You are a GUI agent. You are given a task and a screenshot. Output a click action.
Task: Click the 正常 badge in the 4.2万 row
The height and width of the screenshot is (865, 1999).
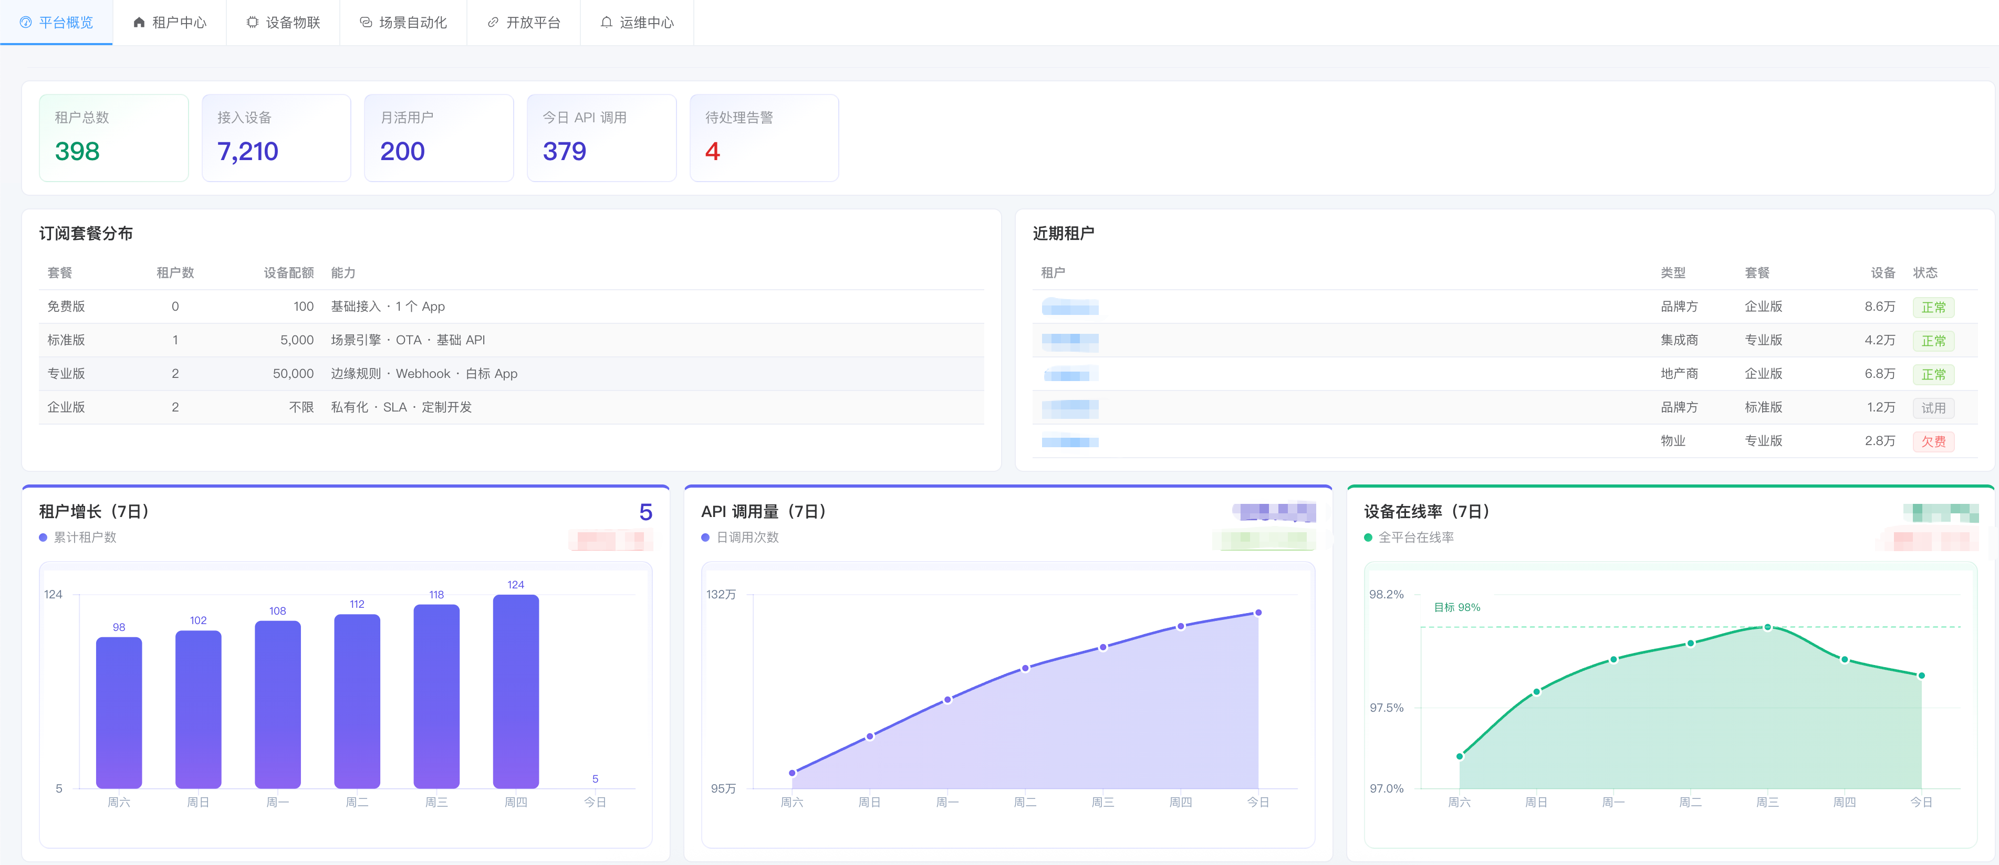1933,341
